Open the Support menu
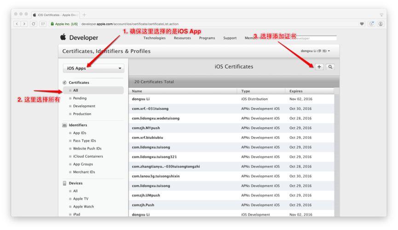 [x=230, y=38]
